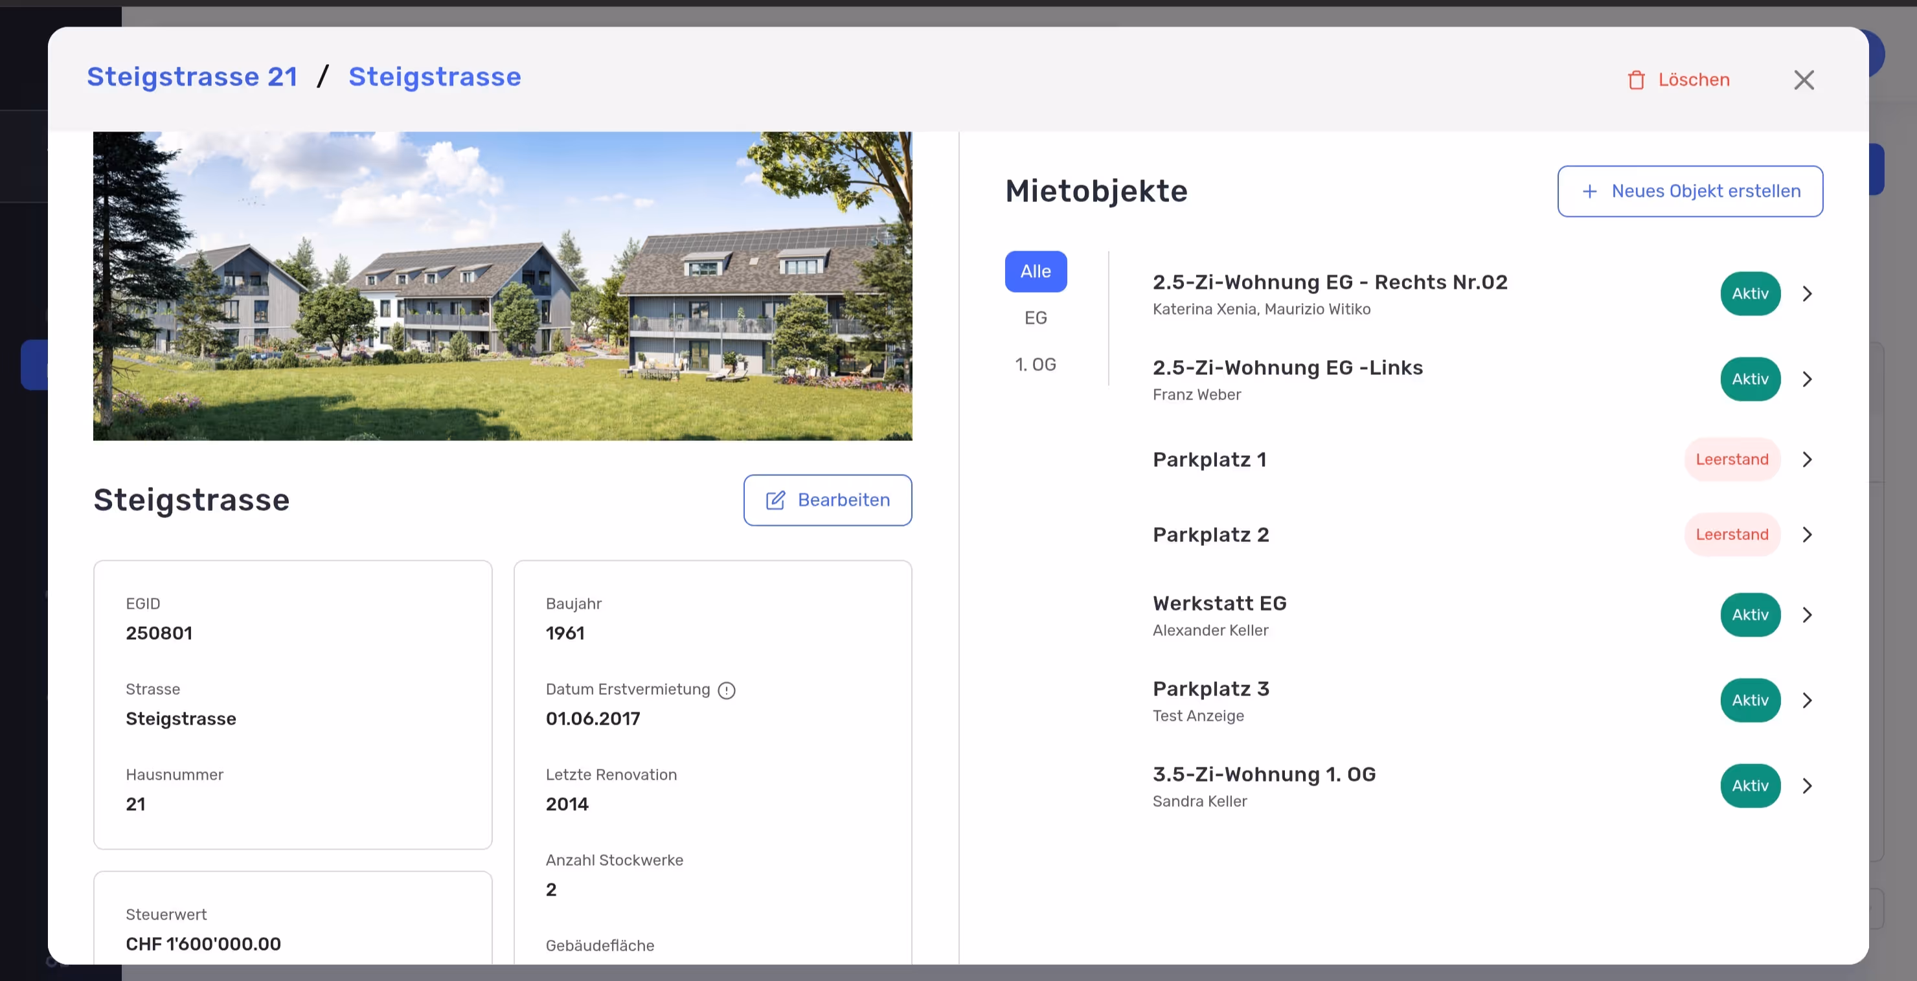
Task: Click Leerstand badge for Parkplatz 2
Action: click(x=1732, y=534)
